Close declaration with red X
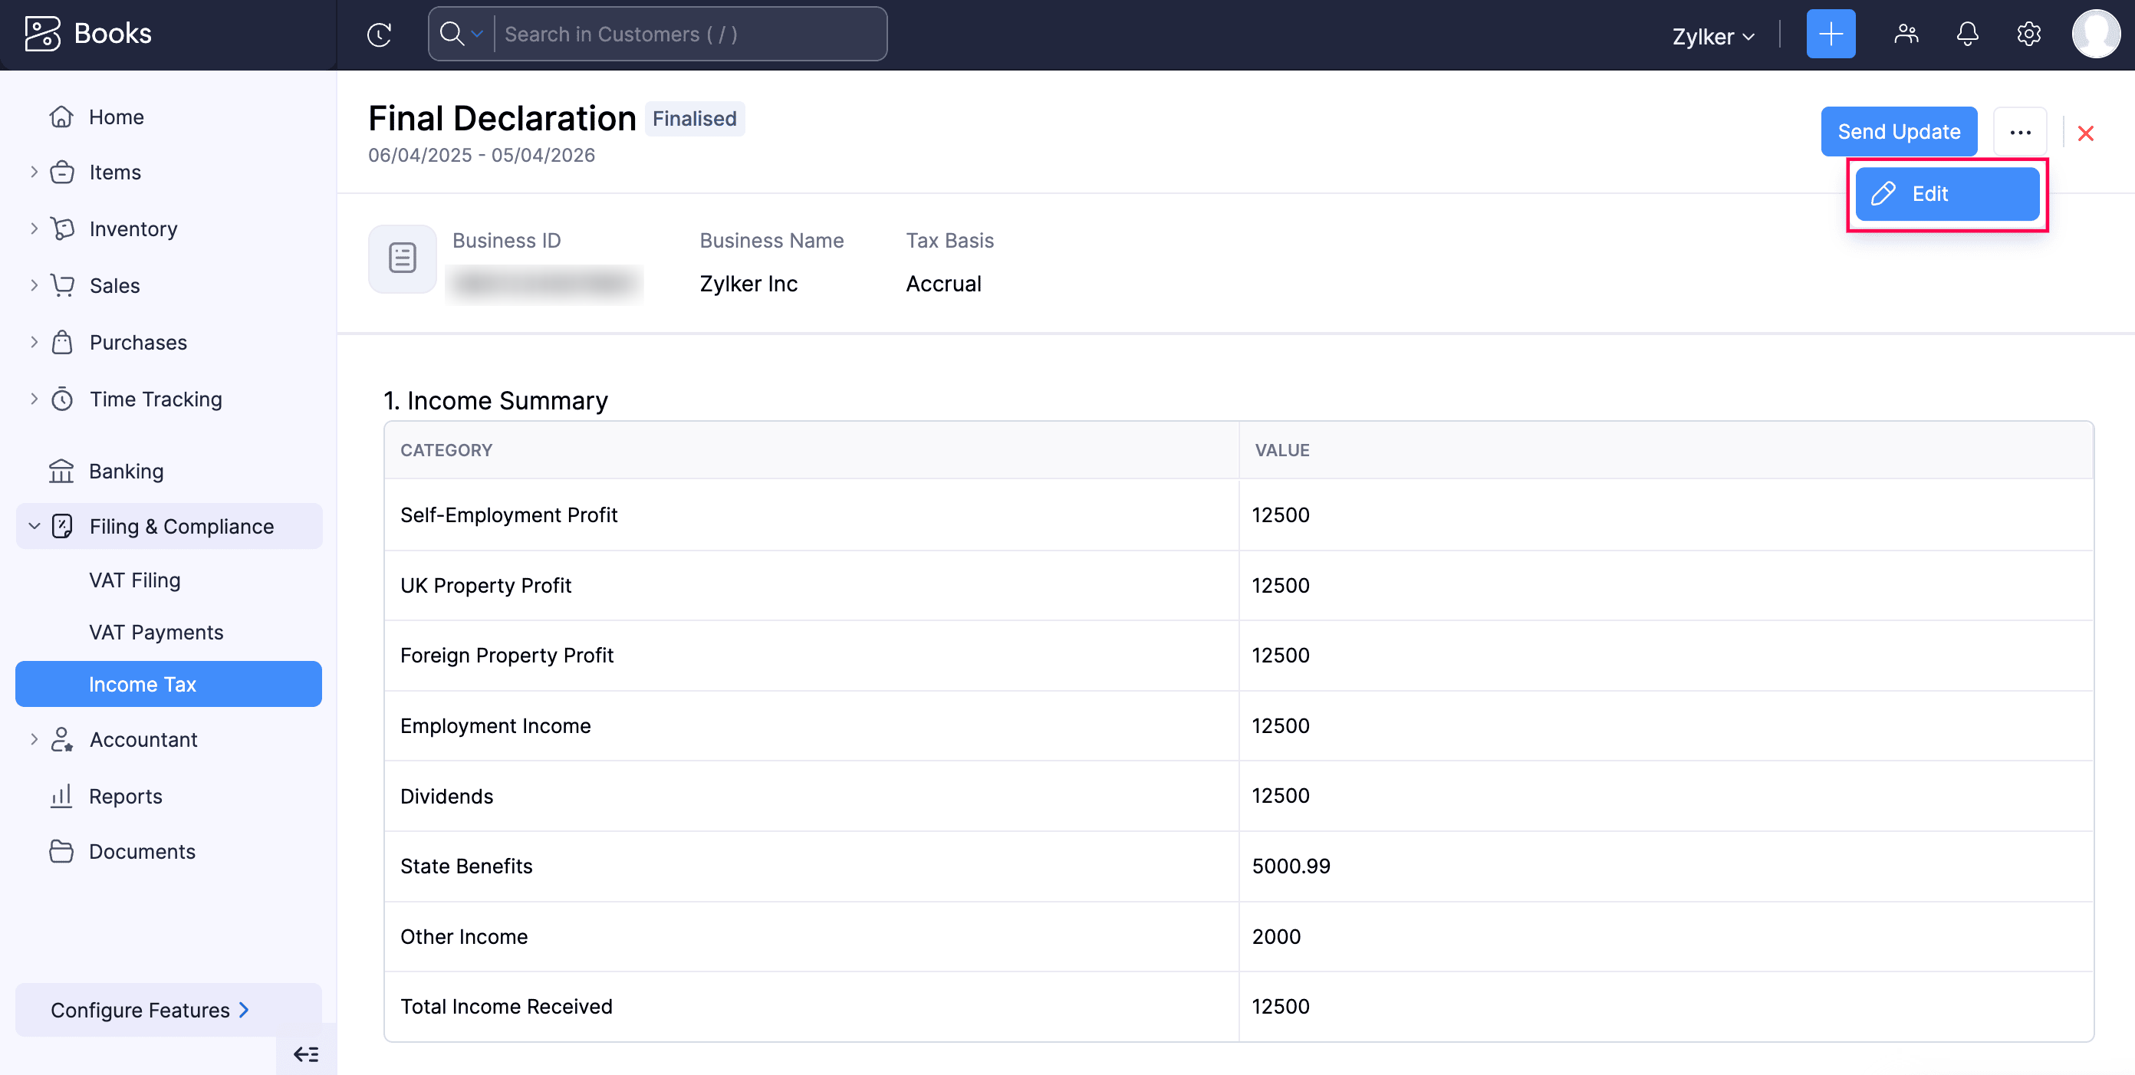 [x=2085, y=133]
